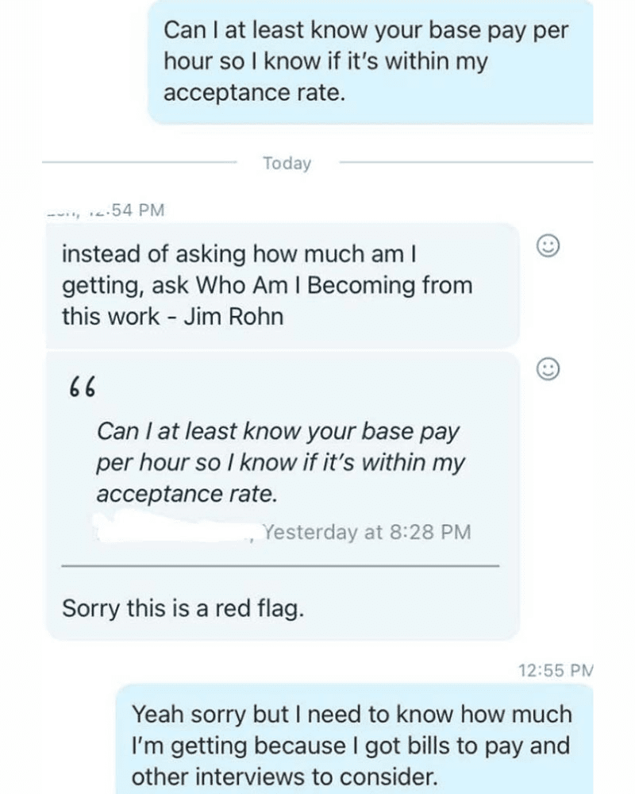Click the "Yesterday at 8:28 PM" quote timestamp

pos(367,531)
